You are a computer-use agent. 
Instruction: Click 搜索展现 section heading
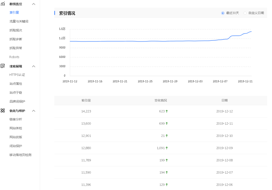point(16,66)
